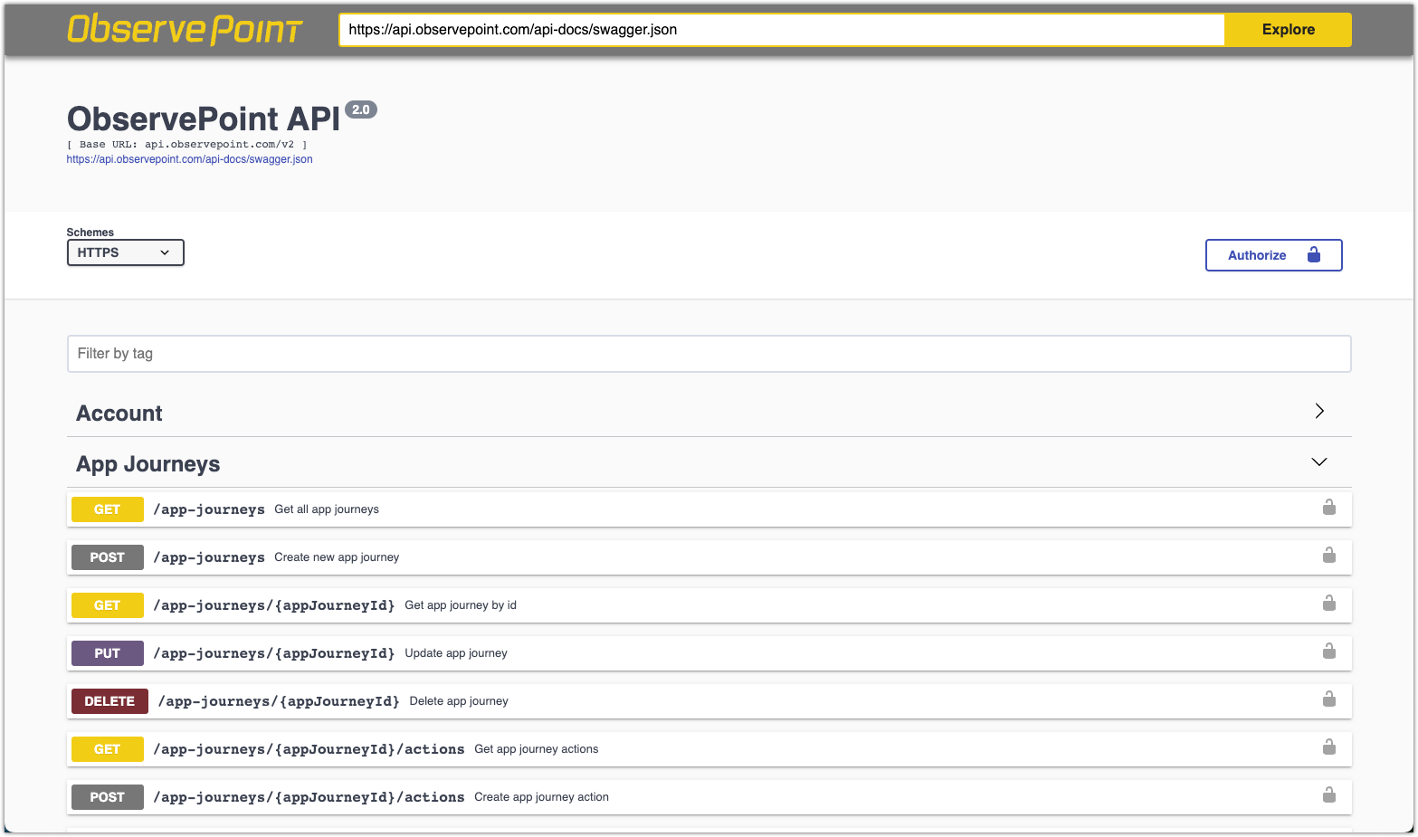Click "Delete app journey" description

tap(459, 701)
